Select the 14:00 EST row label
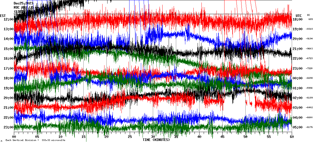Screen dimensions: 314x144 click(9, 39)
